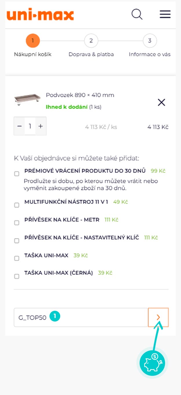This screenshot has height=395, width=181.
Task: Open the search magnifier icon
Action: (x=137, y=14)
